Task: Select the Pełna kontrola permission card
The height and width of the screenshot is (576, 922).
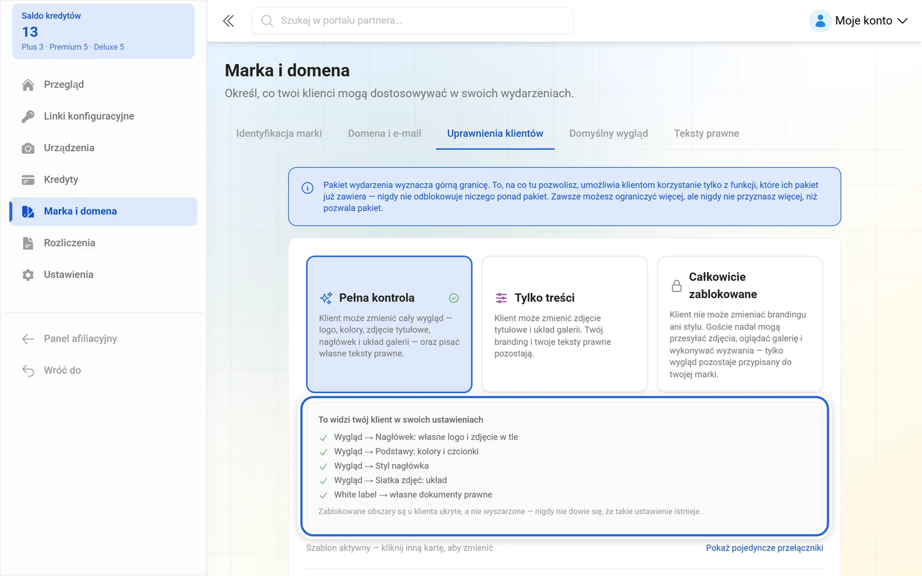Action: point(389,324)
